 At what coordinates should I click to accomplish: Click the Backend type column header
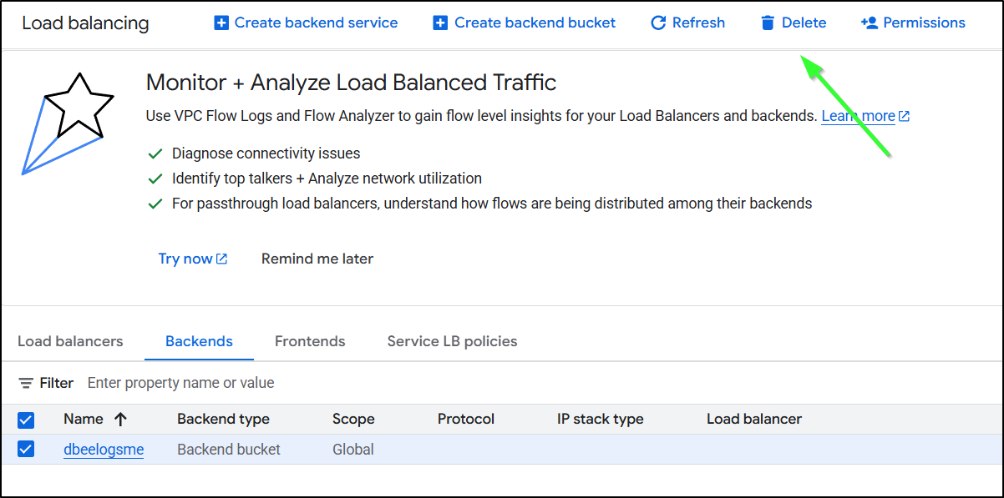click(x=223, y=420)
